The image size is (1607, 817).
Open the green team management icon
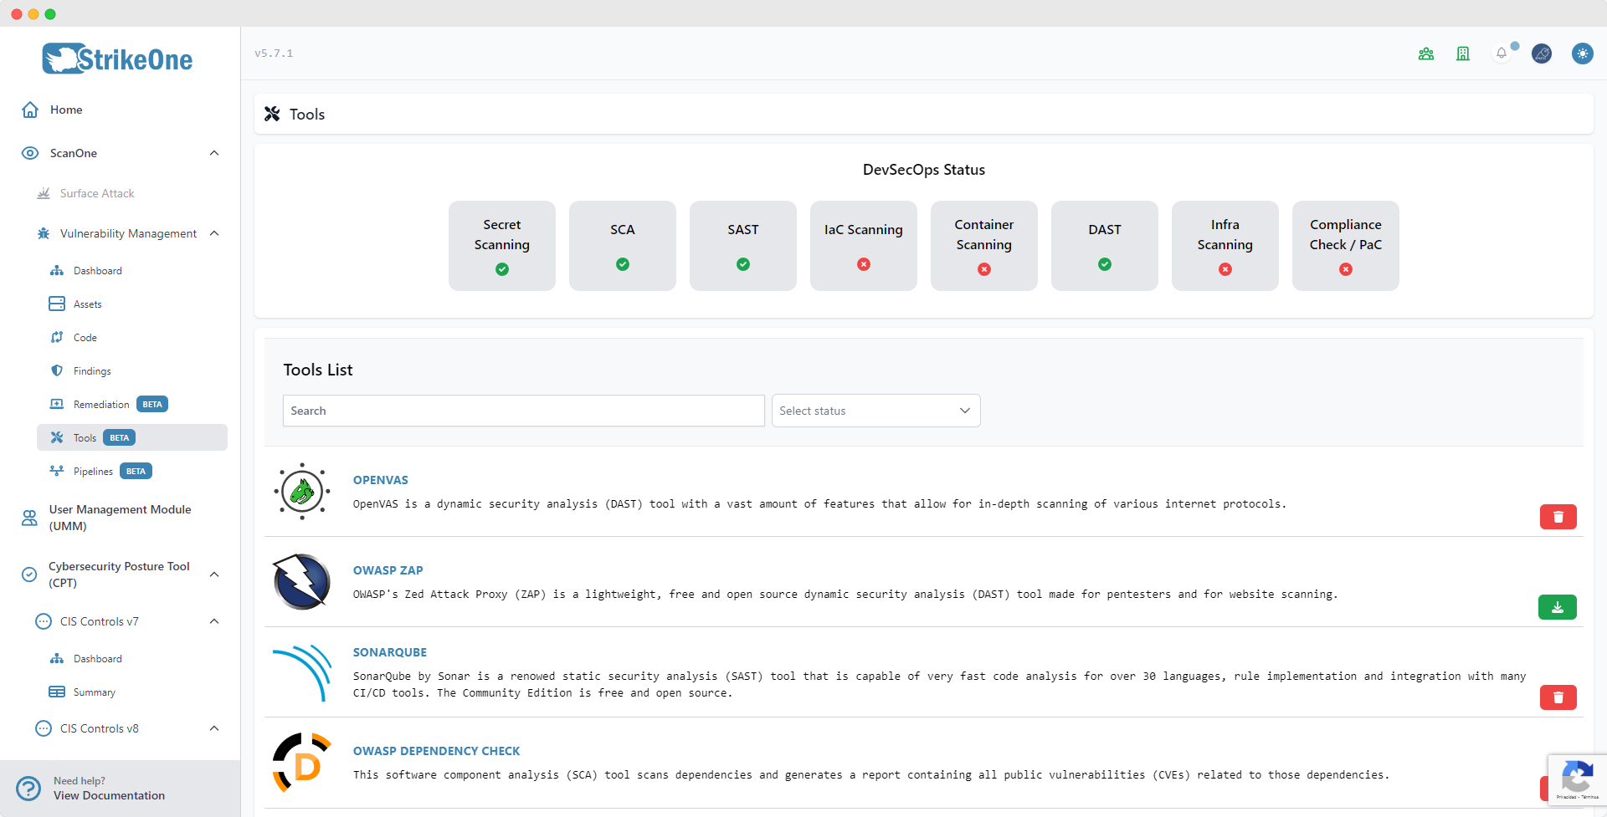click(1426, 54)
